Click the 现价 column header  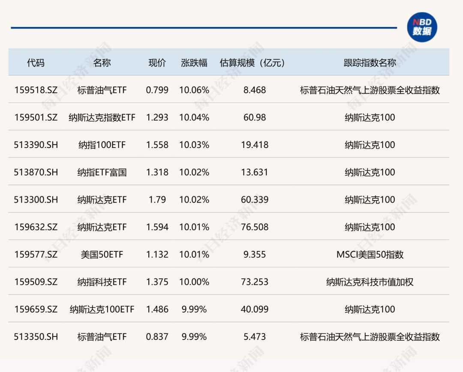157,63
